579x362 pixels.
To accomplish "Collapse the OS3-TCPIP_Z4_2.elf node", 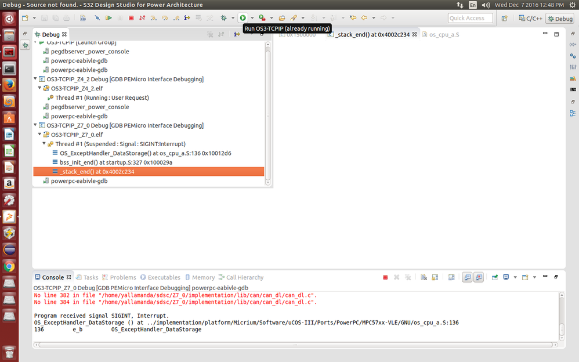I will (x=40, y=88).
